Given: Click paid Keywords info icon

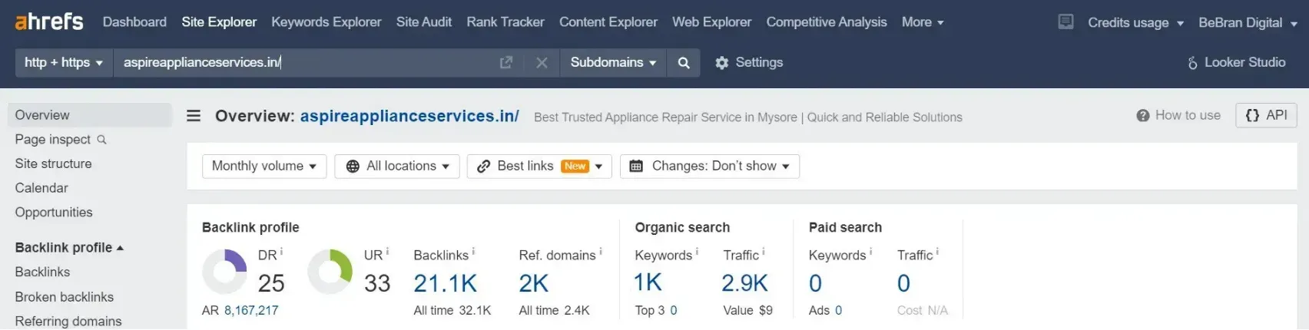Looking at the screenshot, I should [870, 251].
